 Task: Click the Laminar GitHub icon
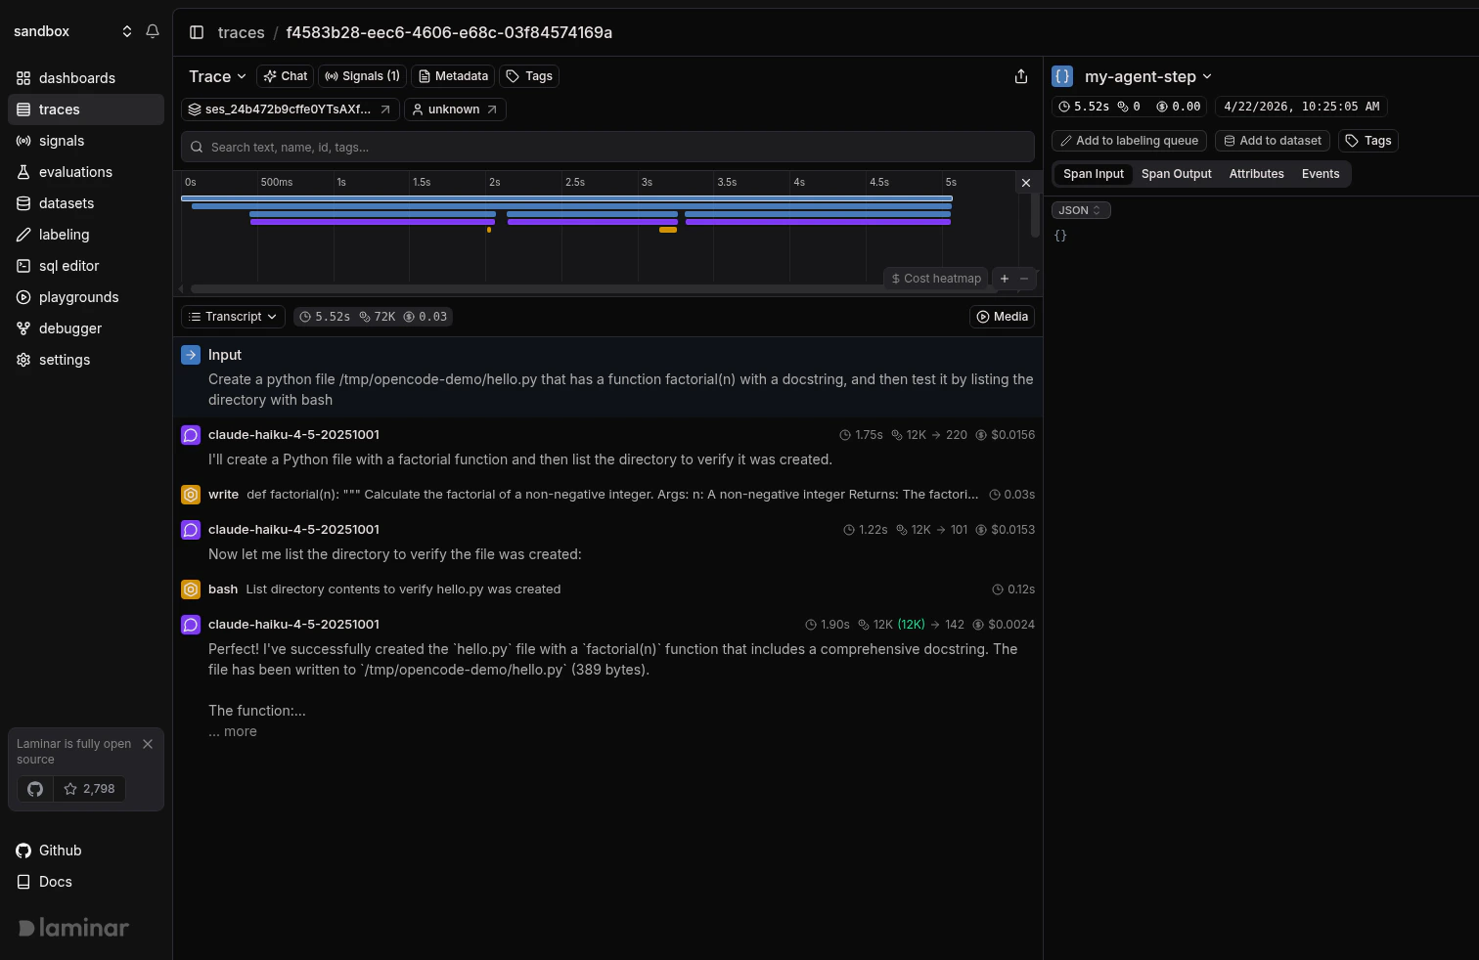coord(34,788)
